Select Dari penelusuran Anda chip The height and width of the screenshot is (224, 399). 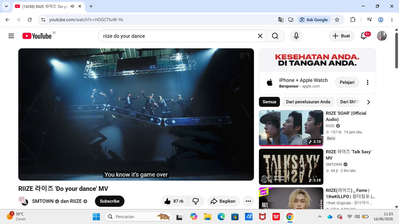pyautogui.click(x=308, y=102)
